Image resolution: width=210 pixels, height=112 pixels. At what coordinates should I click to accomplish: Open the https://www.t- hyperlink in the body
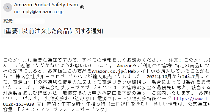click(192, 99)
